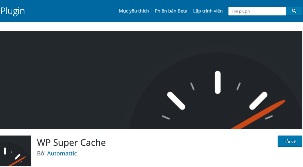This screenshot has height=167, width=303.
Task: Click the search magnifier icon button
Action: point(294,11)
